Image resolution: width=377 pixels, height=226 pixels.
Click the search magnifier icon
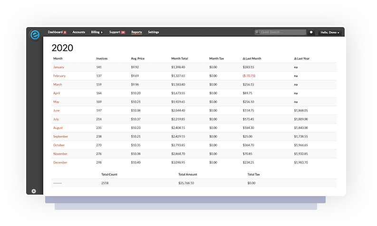click(257, 32)
